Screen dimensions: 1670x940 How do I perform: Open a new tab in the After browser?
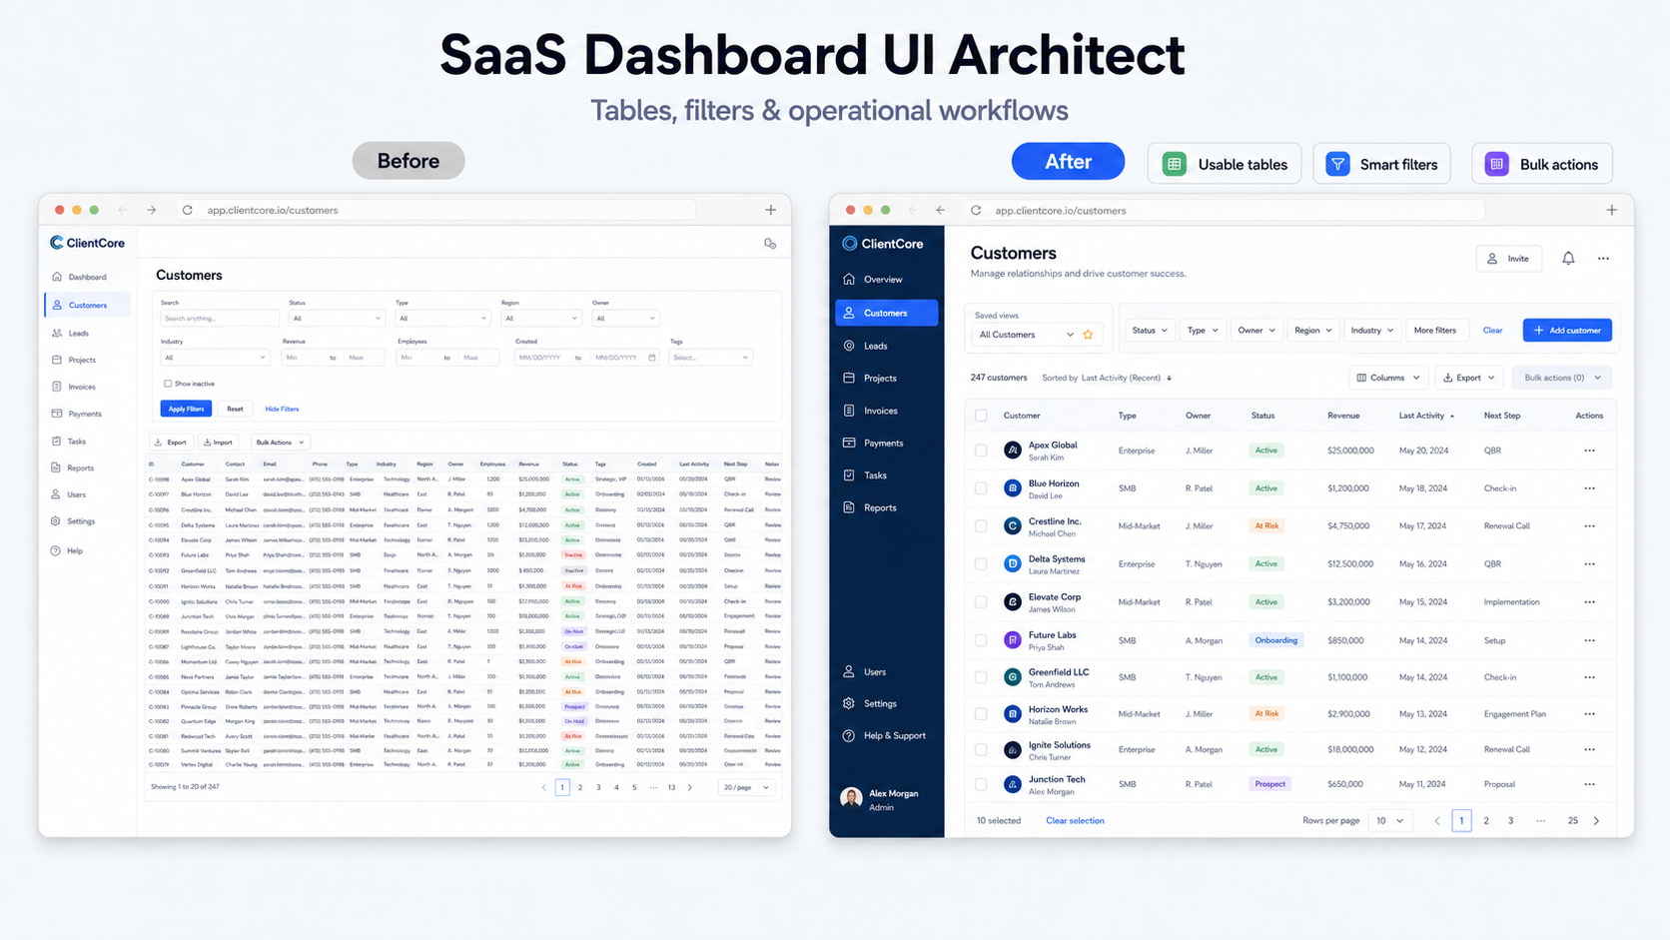pos(1611,210)
